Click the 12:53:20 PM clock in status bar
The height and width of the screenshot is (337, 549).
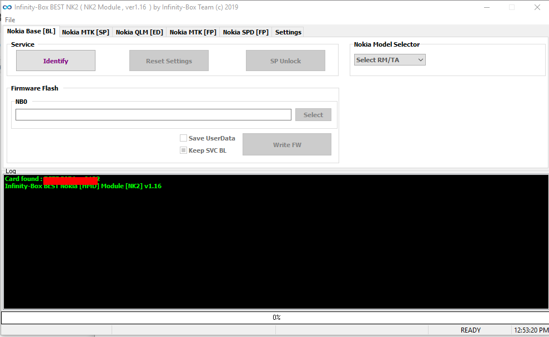[x=531, y=330]
